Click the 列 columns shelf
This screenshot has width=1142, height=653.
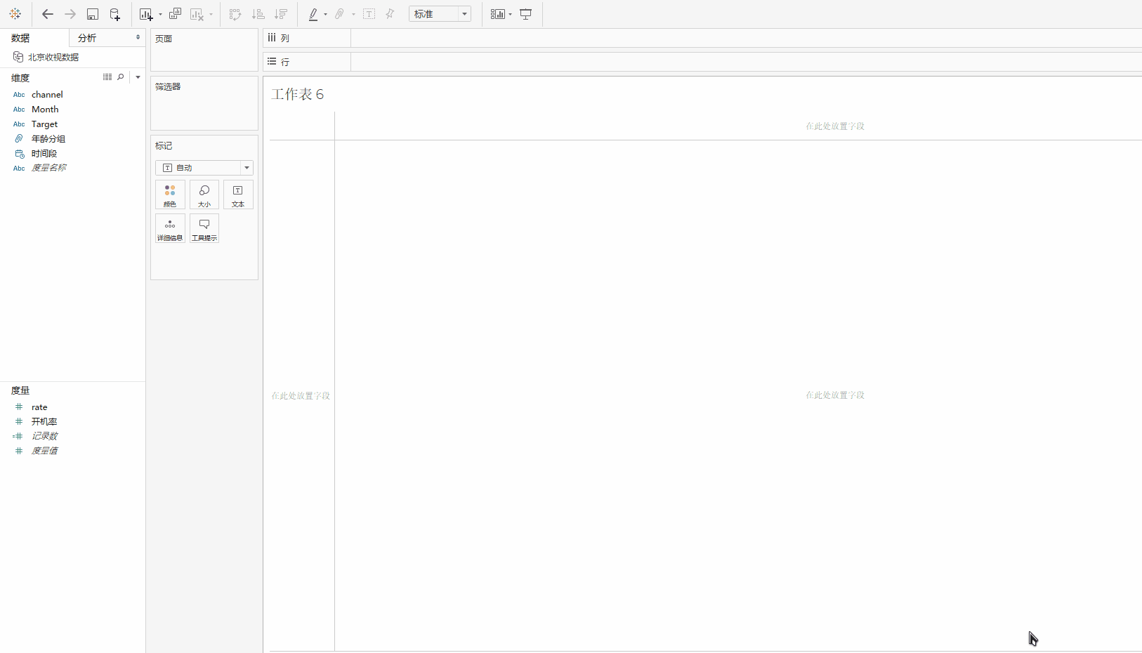point(702,39)
